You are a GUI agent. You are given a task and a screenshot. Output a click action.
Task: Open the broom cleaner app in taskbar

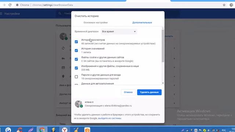click(76, 129)
